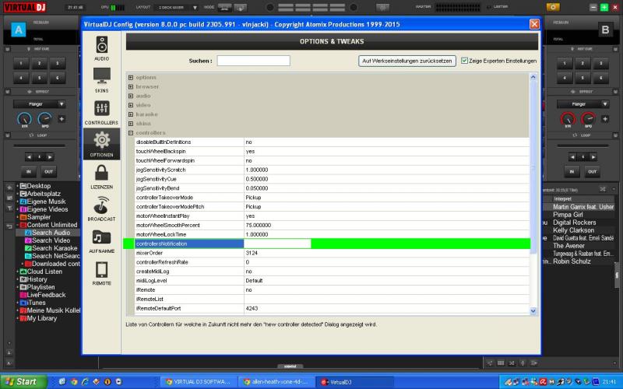Click right deck loop IN button
623x389 pixels.
(572, 171)
